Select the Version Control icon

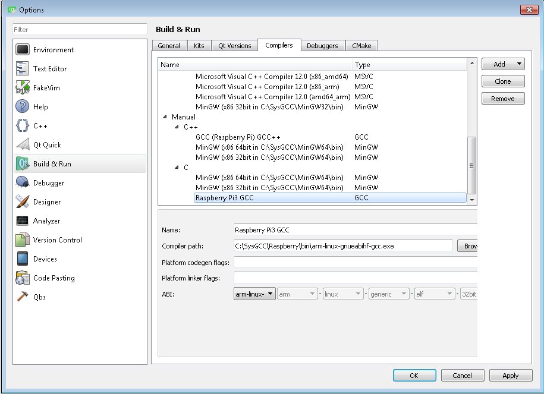click(x=23, y=239)
